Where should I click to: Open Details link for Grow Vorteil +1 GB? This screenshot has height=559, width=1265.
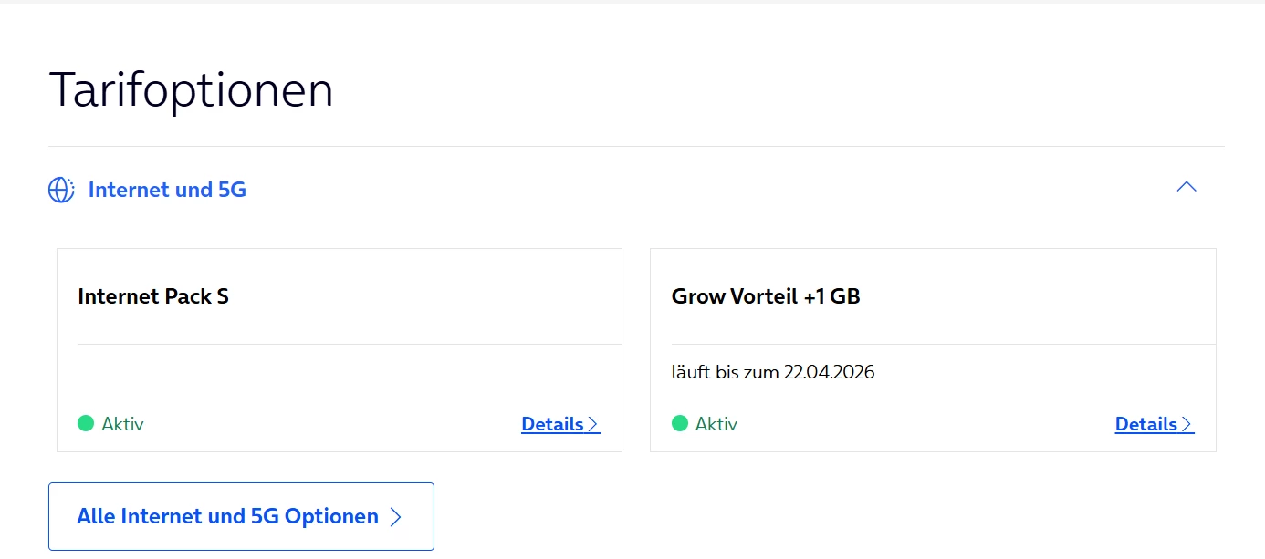tap(1145, 424)
